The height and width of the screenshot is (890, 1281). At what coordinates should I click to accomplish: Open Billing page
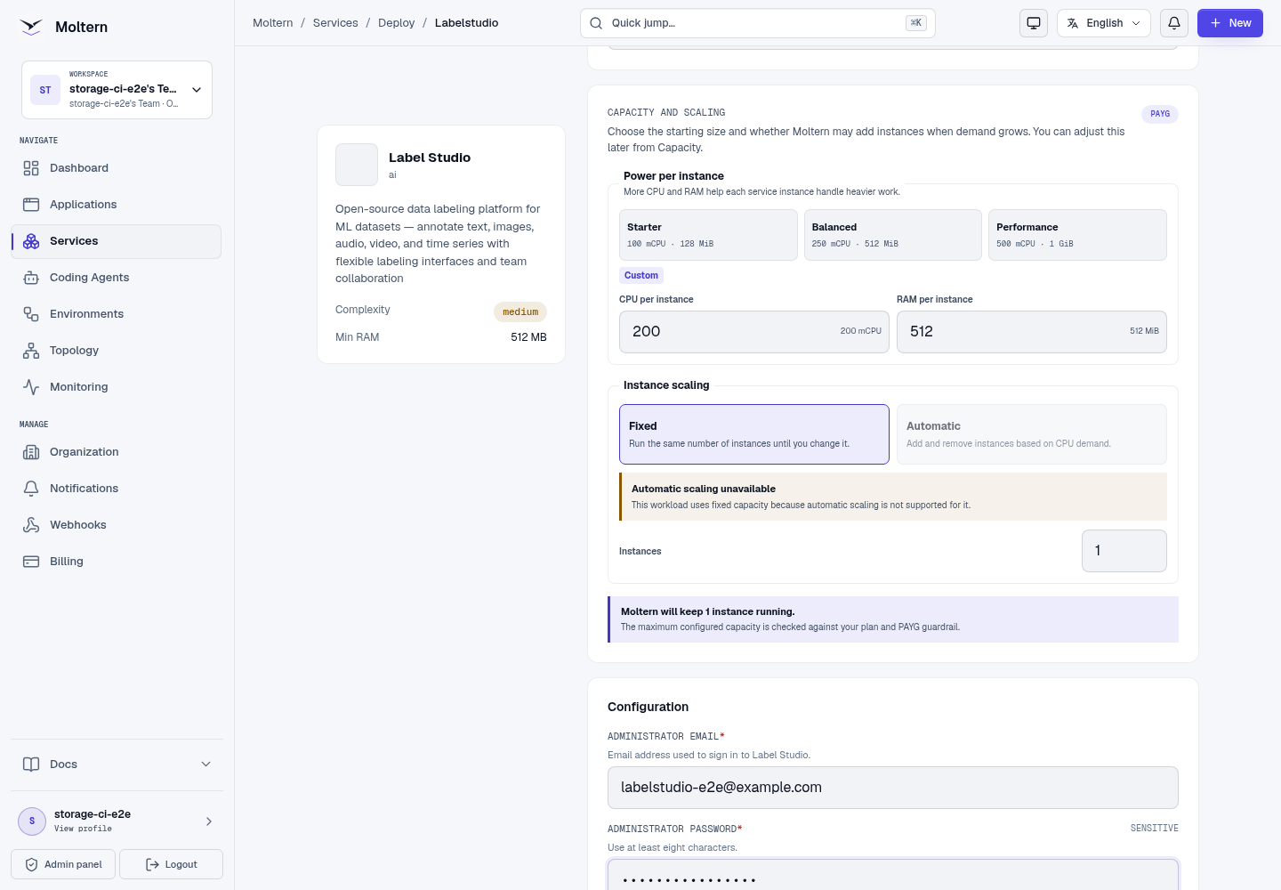116,562
